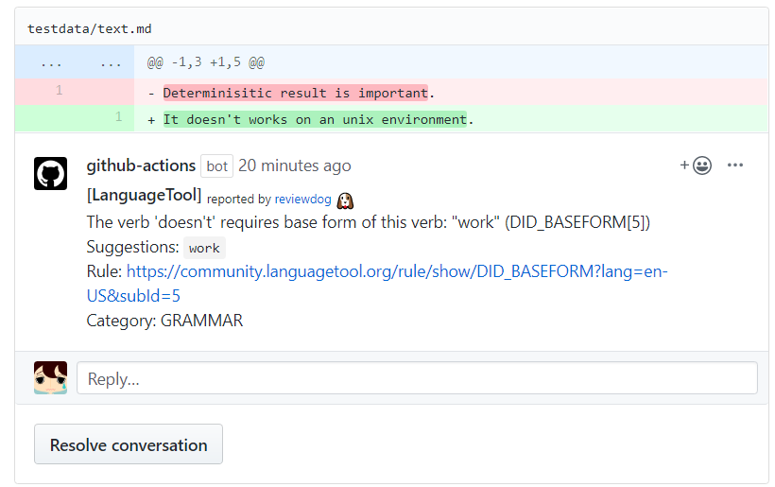The height and width of the screenshot is (487, 775).
Task: Click the message about verb 'doesn't' base form
Action: [369, 222]
